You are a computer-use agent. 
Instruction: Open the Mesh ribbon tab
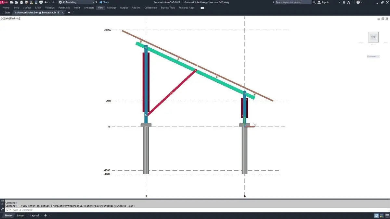(x=38, y=7)
